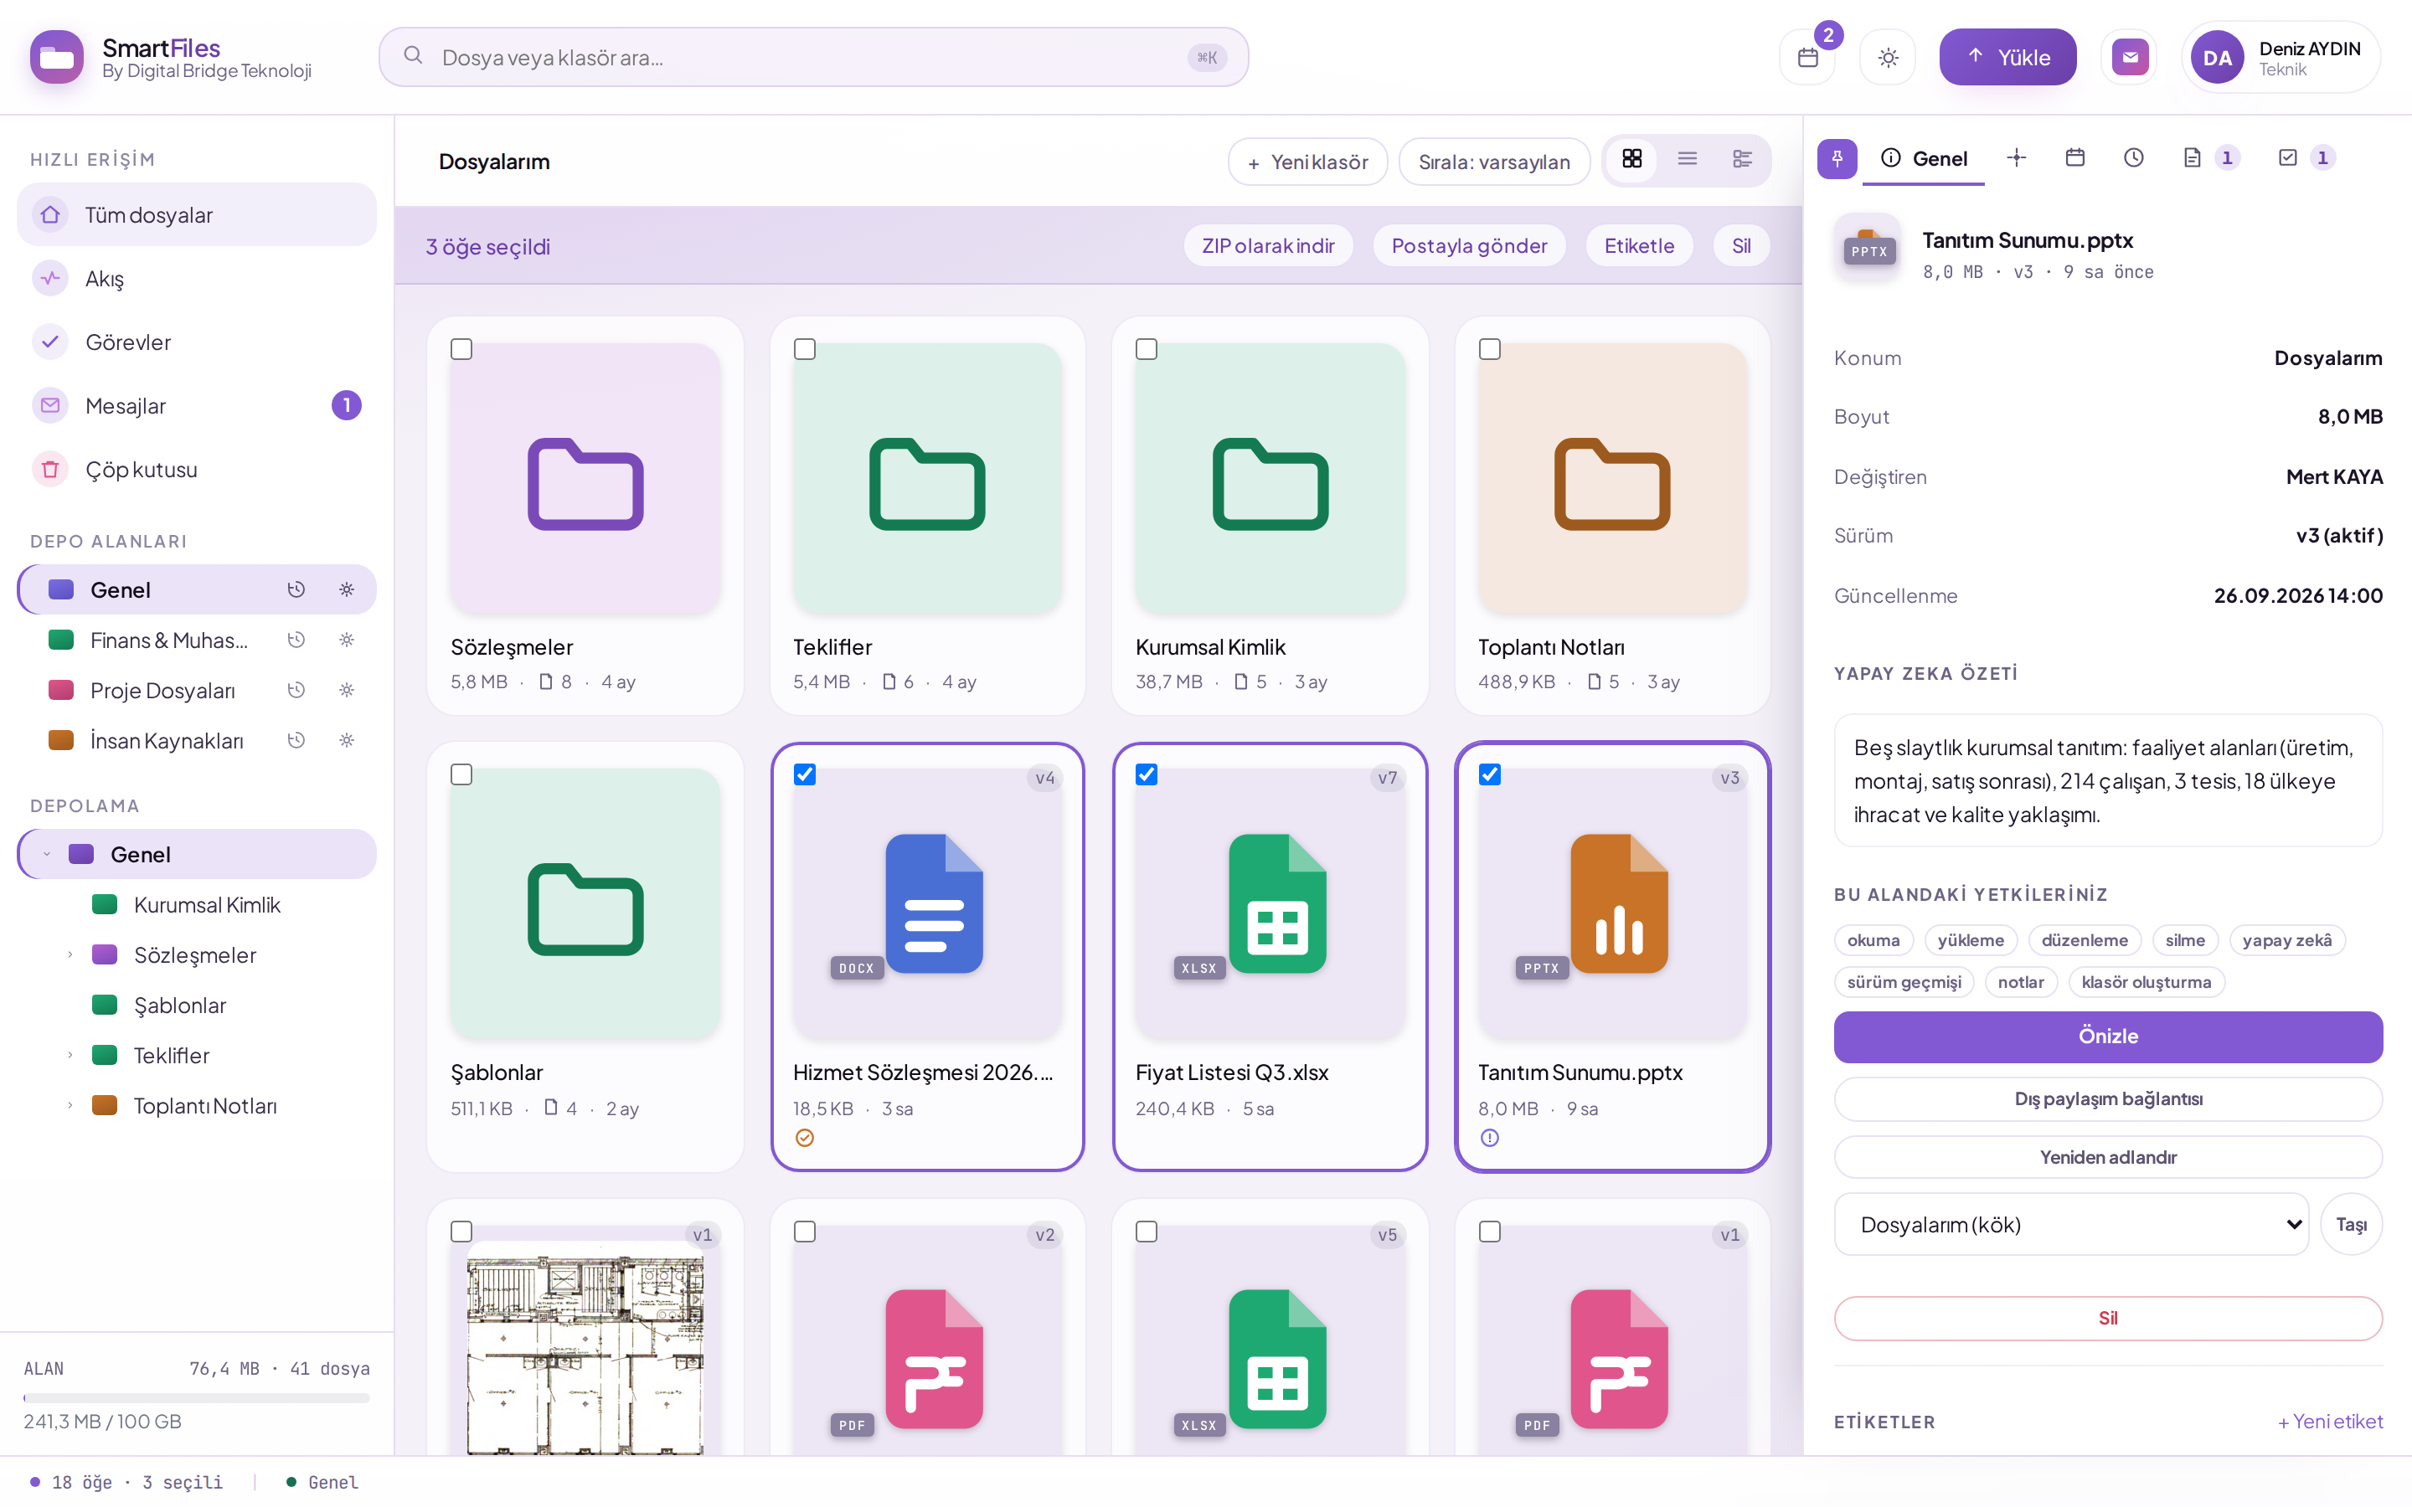Screen dimensions: 2412x1507
Task: Click the Önizle preview button
Action: 2108,1036
